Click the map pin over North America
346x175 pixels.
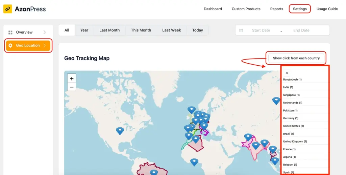(120, 131)
